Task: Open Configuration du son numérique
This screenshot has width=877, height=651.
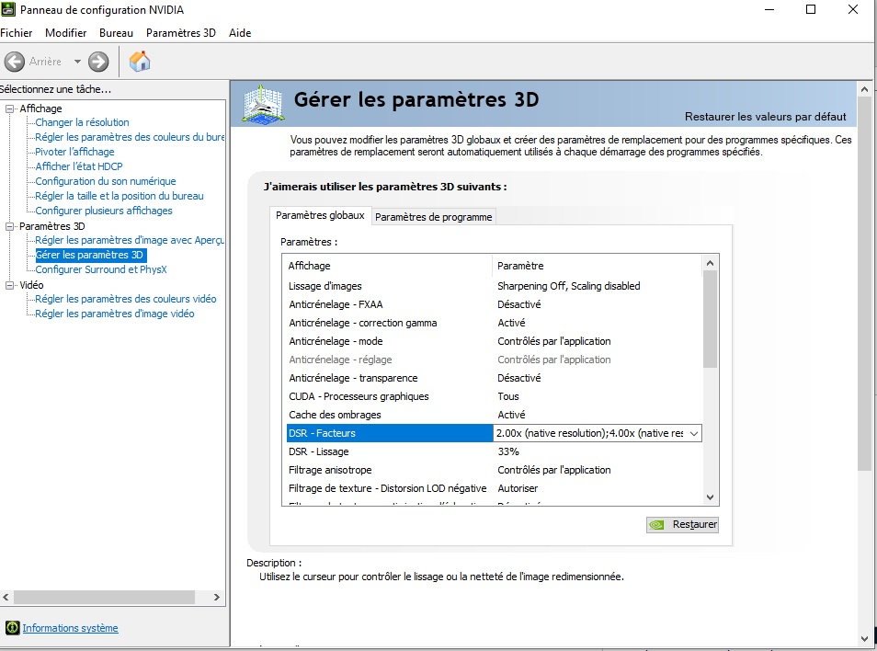Action: (x=106, y=181)
